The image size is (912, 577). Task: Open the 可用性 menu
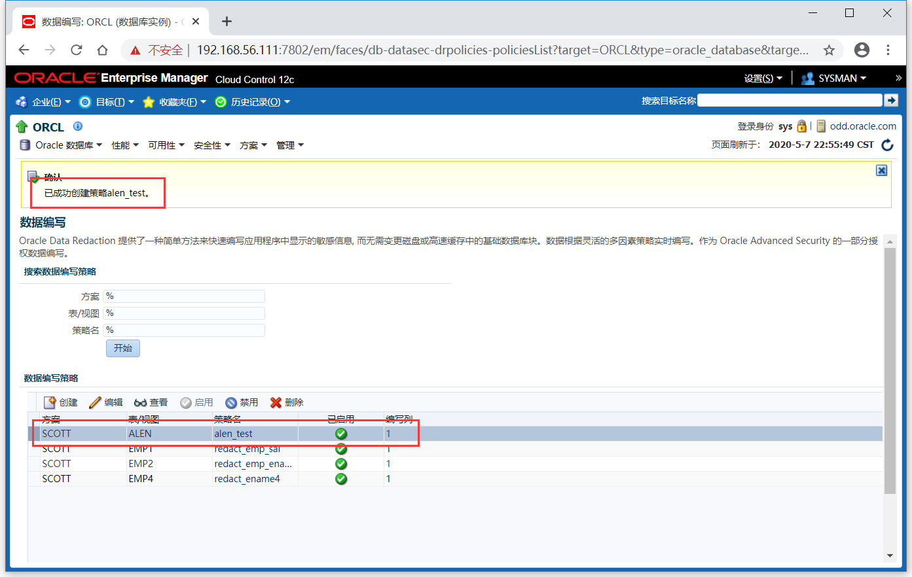click(166, 145)
